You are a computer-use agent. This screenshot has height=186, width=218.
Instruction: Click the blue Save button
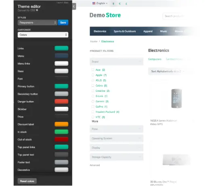tap(63, 23)
